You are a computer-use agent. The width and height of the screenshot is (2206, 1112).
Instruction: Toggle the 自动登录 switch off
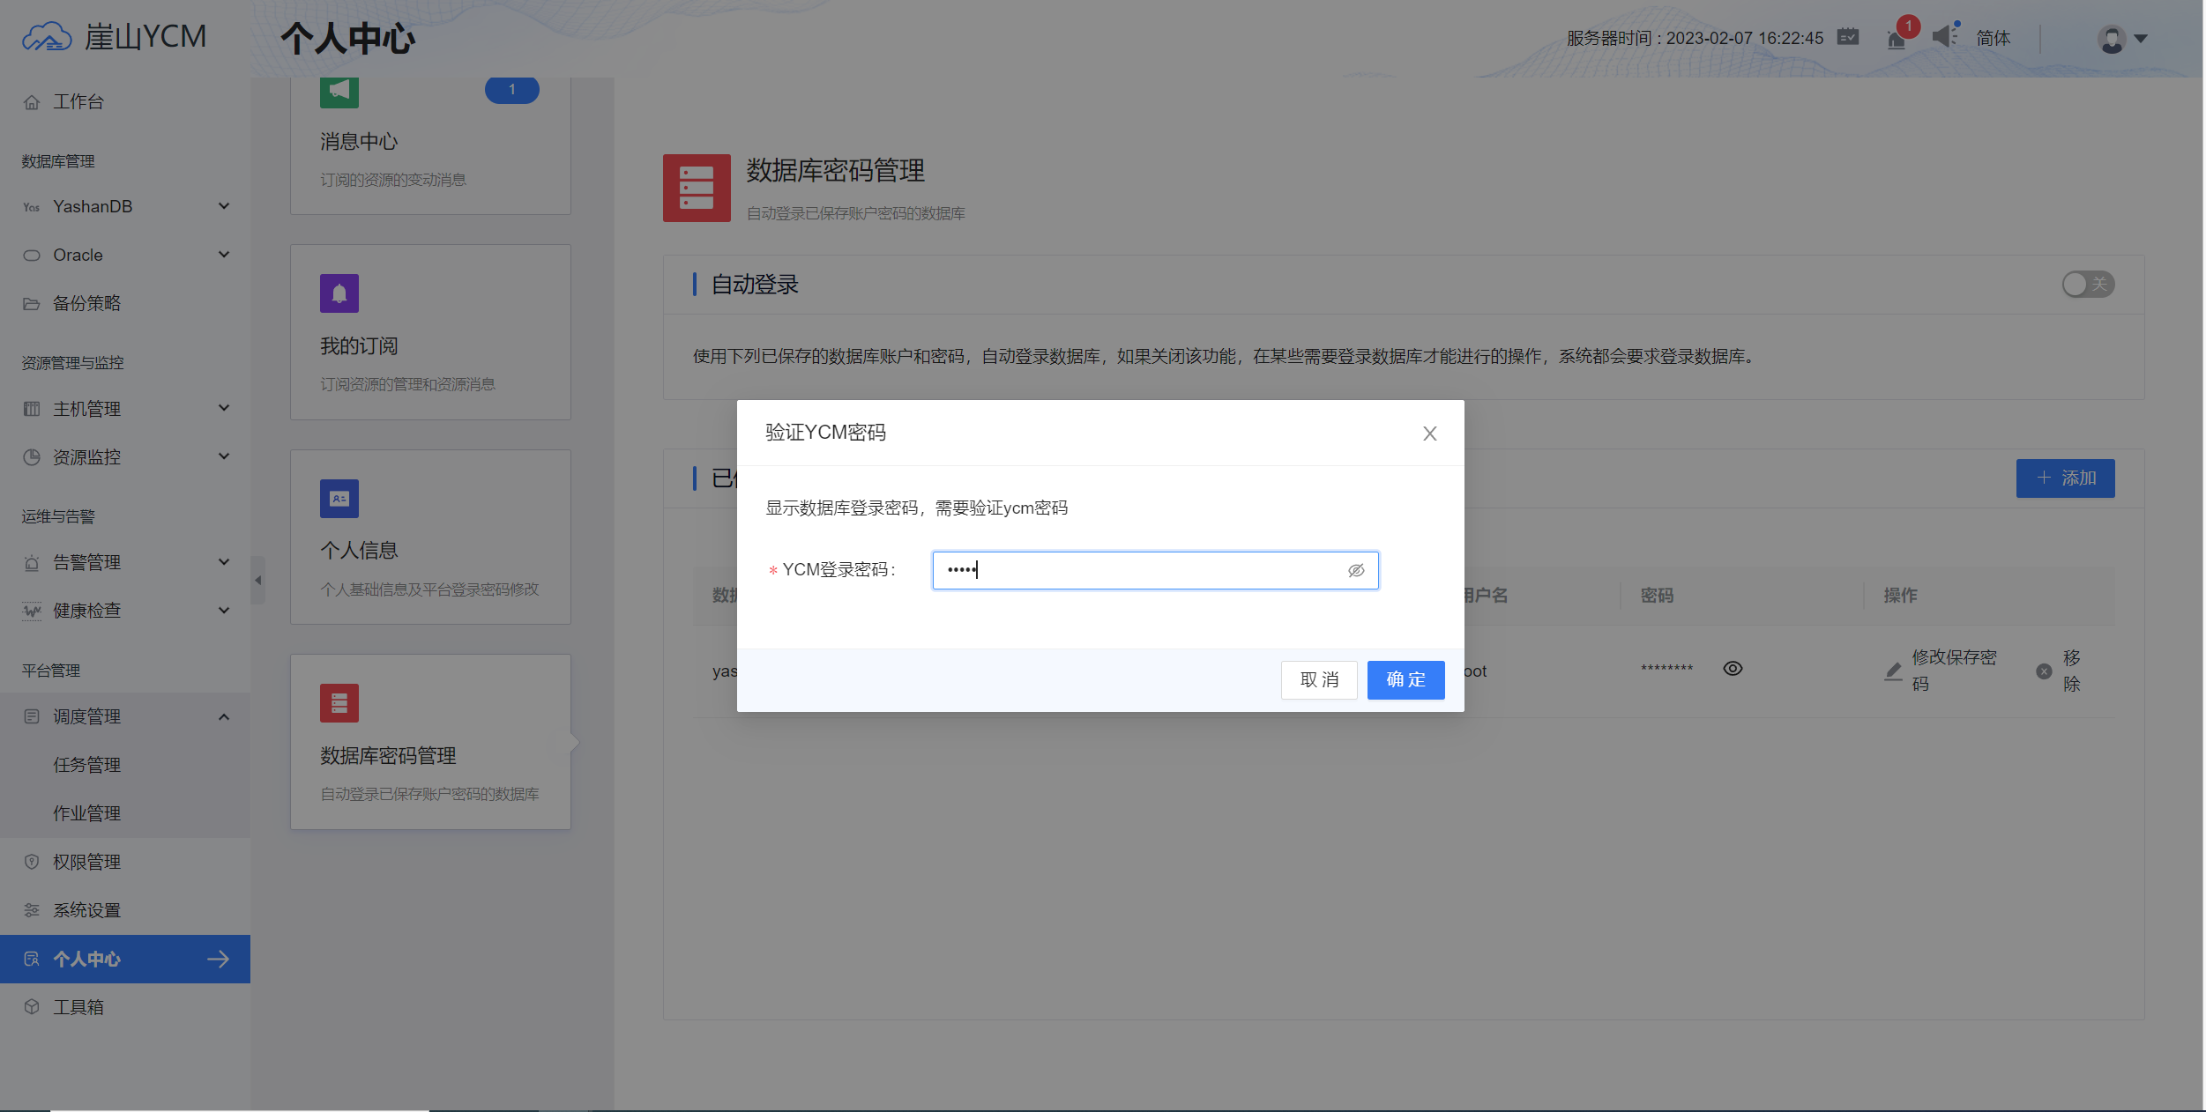click(x=2086, y=284)
